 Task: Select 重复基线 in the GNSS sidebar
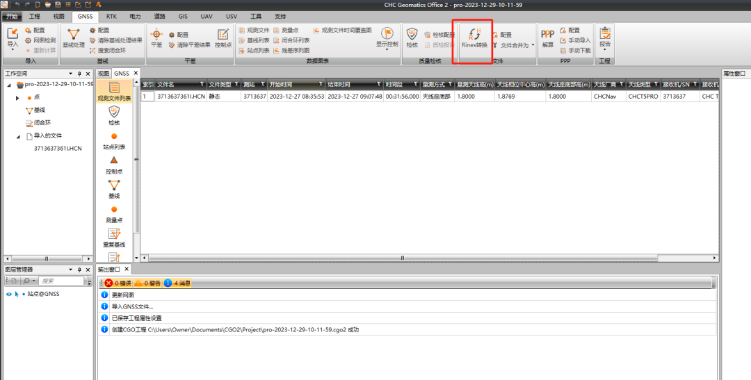click(114, 238)
